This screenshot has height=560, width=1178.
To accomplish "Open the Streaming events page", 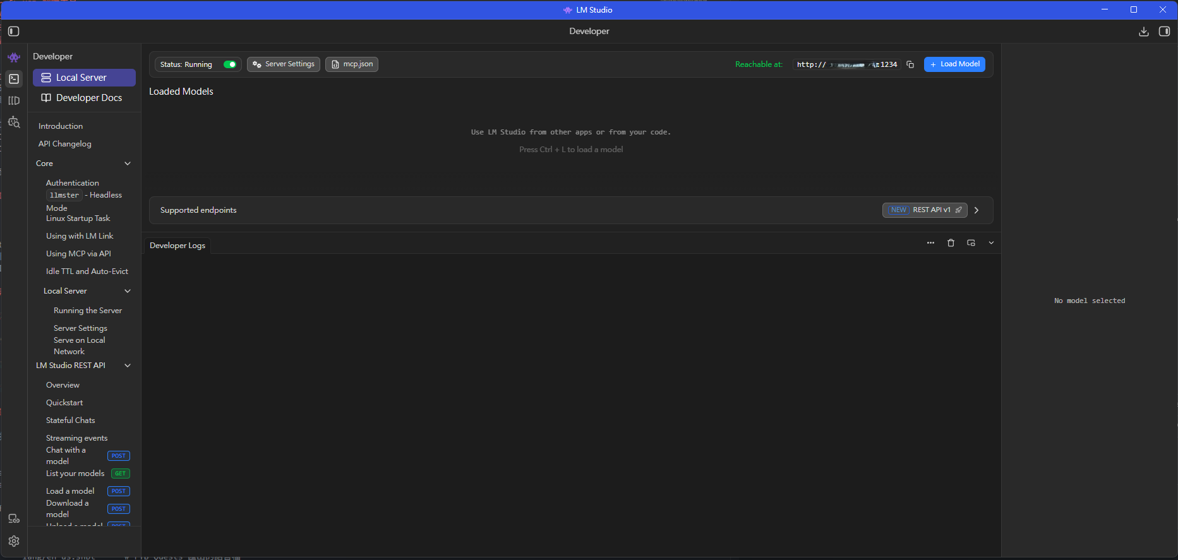I will tap(76, 438).
